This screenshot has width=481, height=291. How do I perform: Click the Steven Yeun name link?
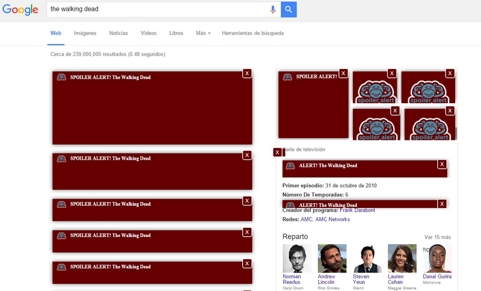click(361, 280)
